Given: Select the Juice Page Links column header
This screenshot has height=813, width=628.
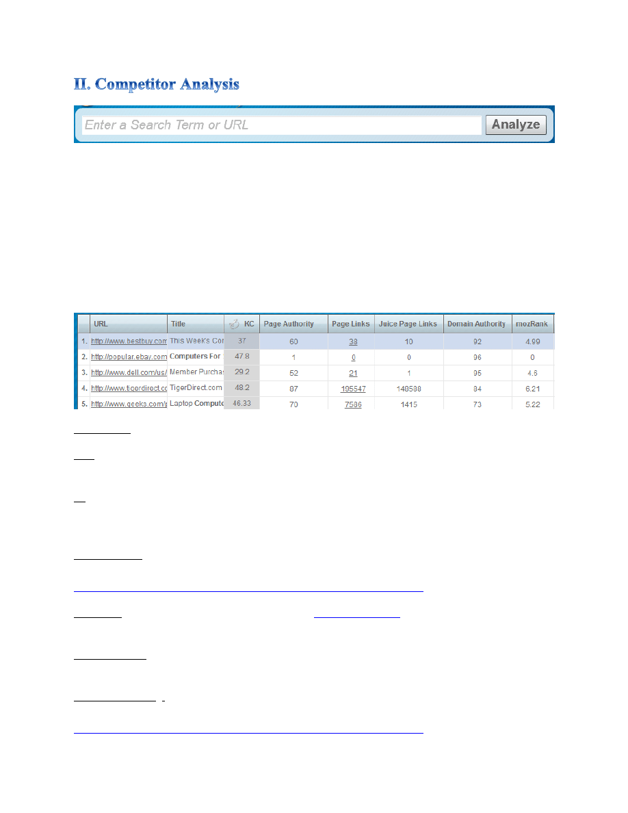Looking at the screenshot, I should tap(408, 324).
